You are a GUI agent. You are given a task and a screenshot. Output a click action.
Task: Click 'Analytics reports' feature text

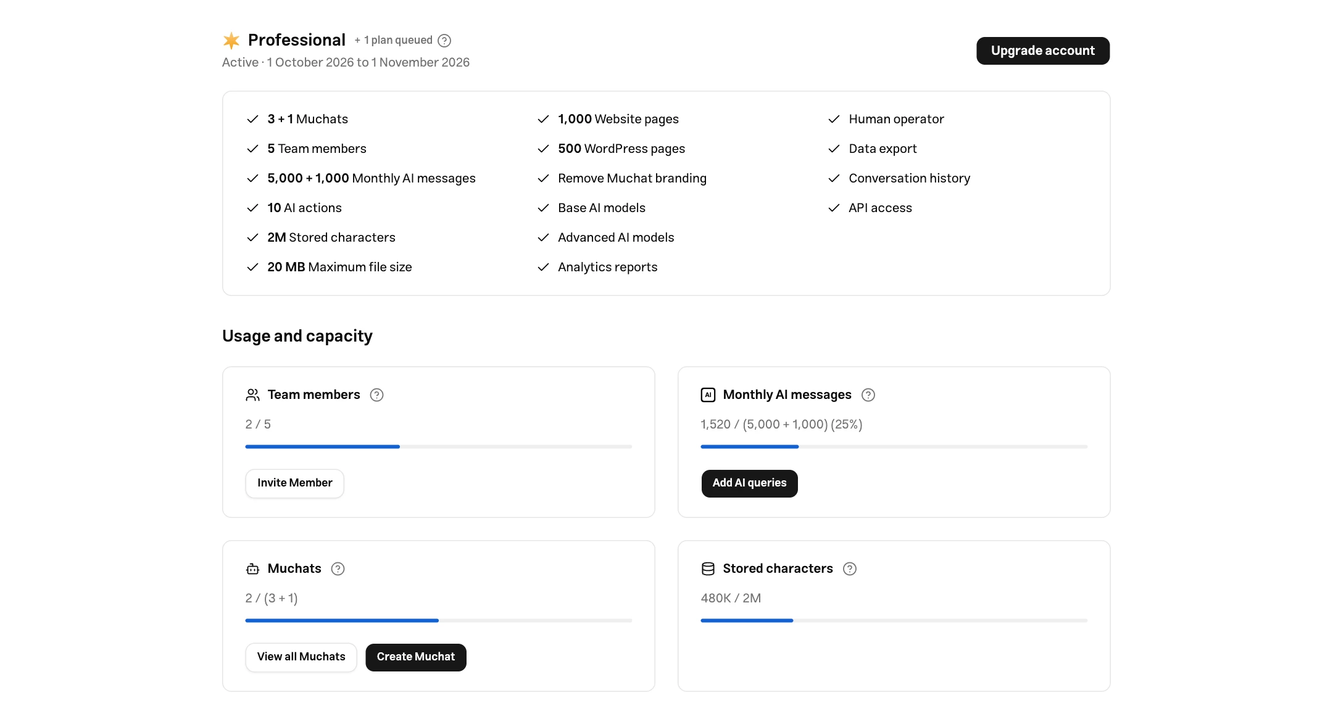[x=608, y=268]
